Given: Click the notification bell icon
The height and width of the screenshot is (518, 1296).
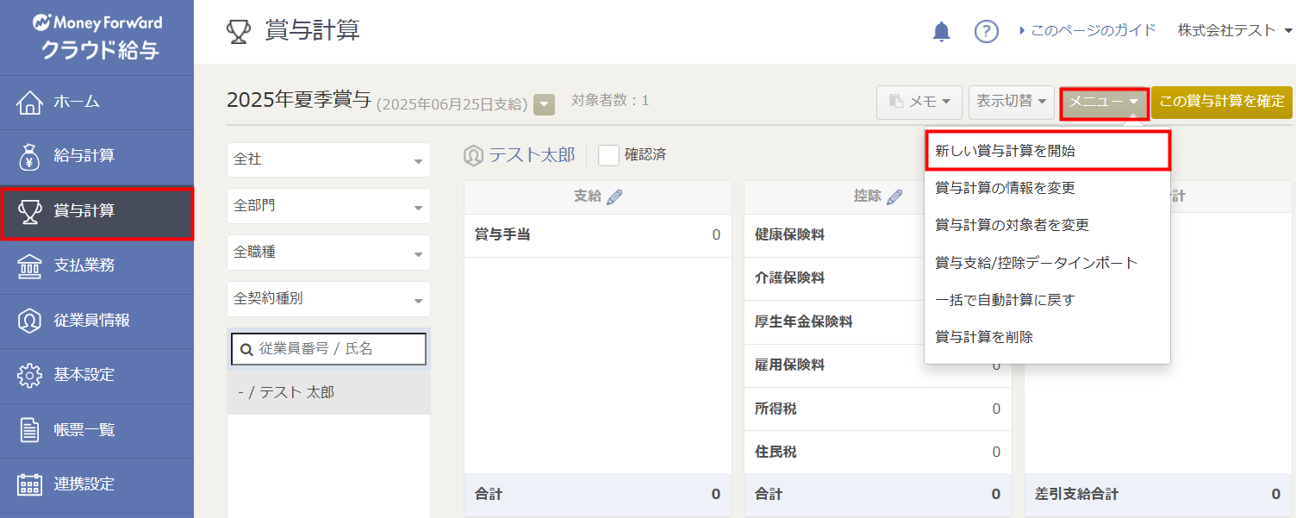Looking at the screenshot, I should (x=942, y=32).
